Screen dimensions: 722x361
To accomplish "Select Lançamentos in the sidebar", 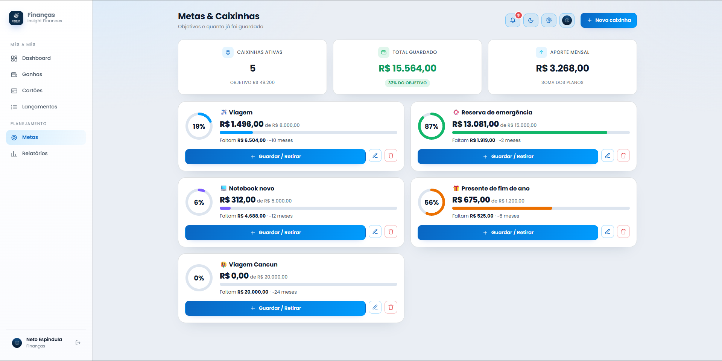I will point(46,107).
